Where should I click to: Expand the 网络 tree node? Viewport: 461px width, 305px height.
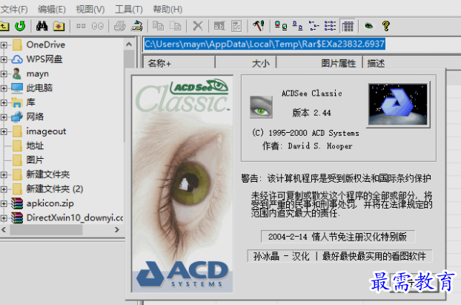coord(4,117)
